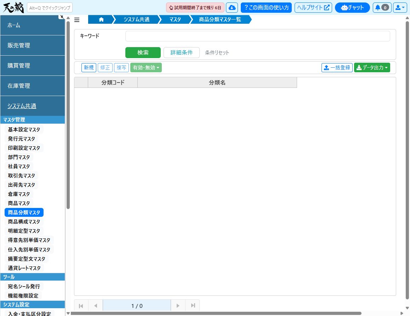The width and height of the screenshot is (410, 316).
Task: Go to first page in pager
Action: (x=81, y=305)
